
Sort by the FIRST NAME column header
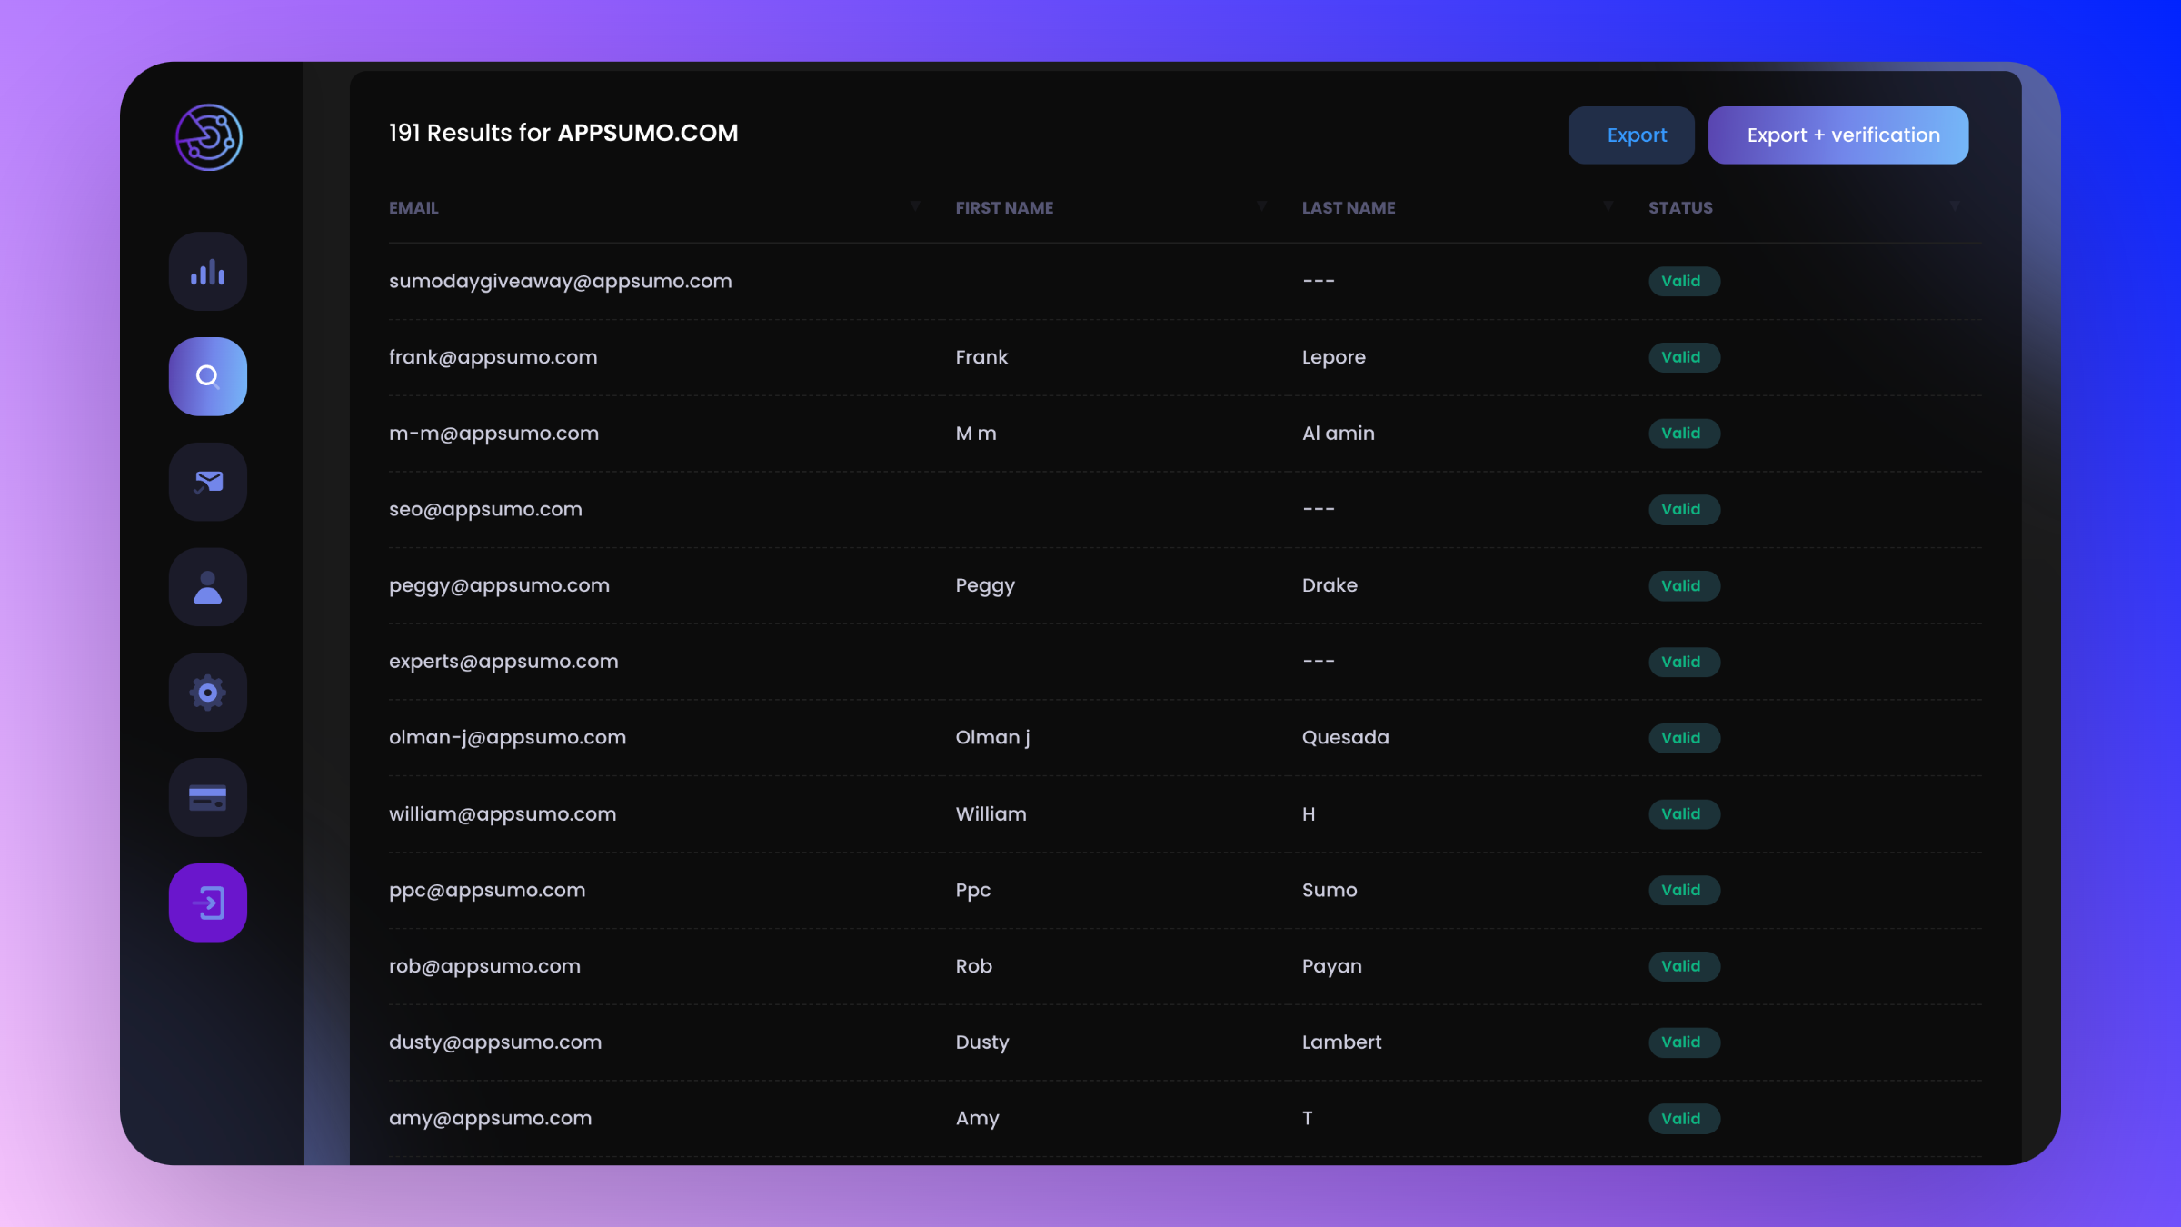[1004, 208]
